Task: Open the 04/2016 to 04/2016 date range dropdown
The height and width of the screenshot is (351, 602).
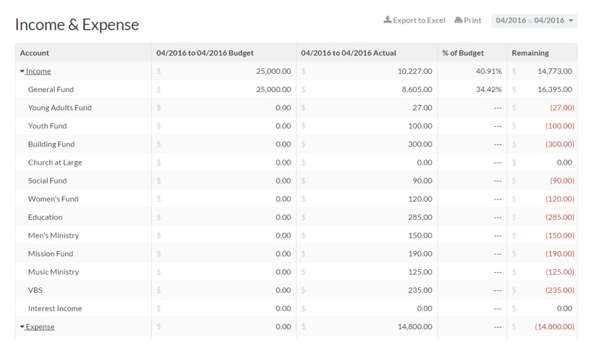Action: pos(534,20)
